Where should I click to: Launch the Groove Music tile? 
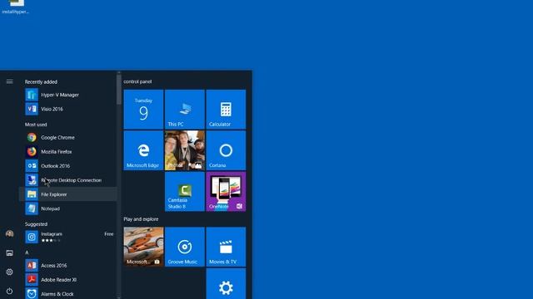coord(185,247)
